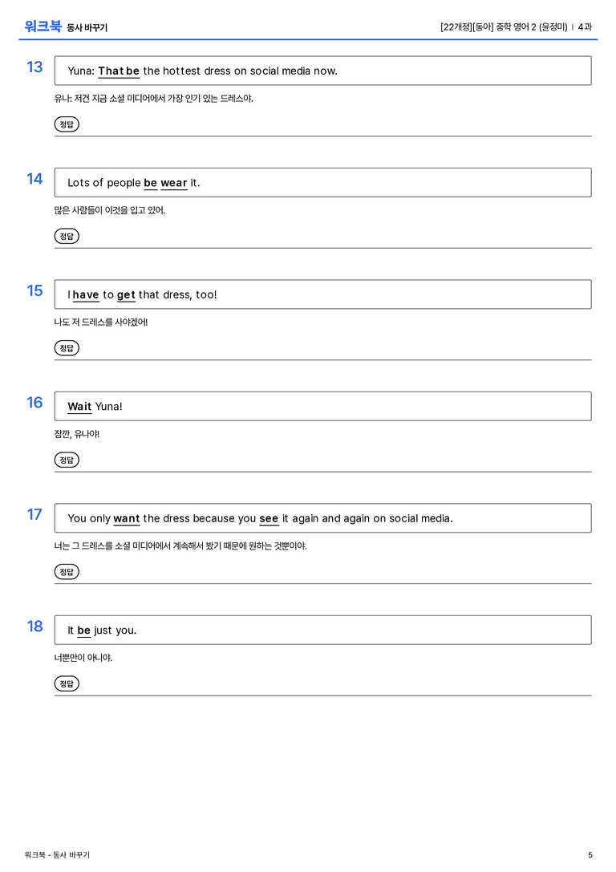616x872 pixels.
Task: Click the page number 5 in footer
Action: (x=590, y=855)
